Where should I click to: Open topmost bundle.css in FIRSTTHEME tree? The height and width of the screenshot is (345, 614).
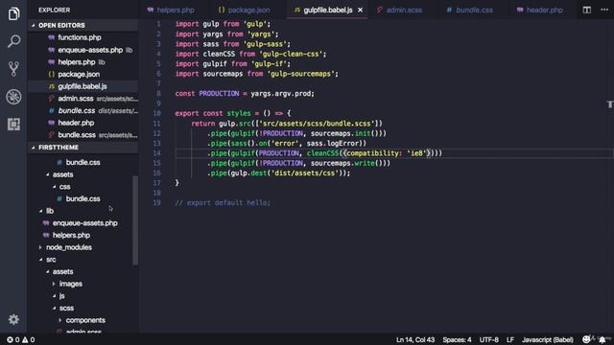(83, 162)
